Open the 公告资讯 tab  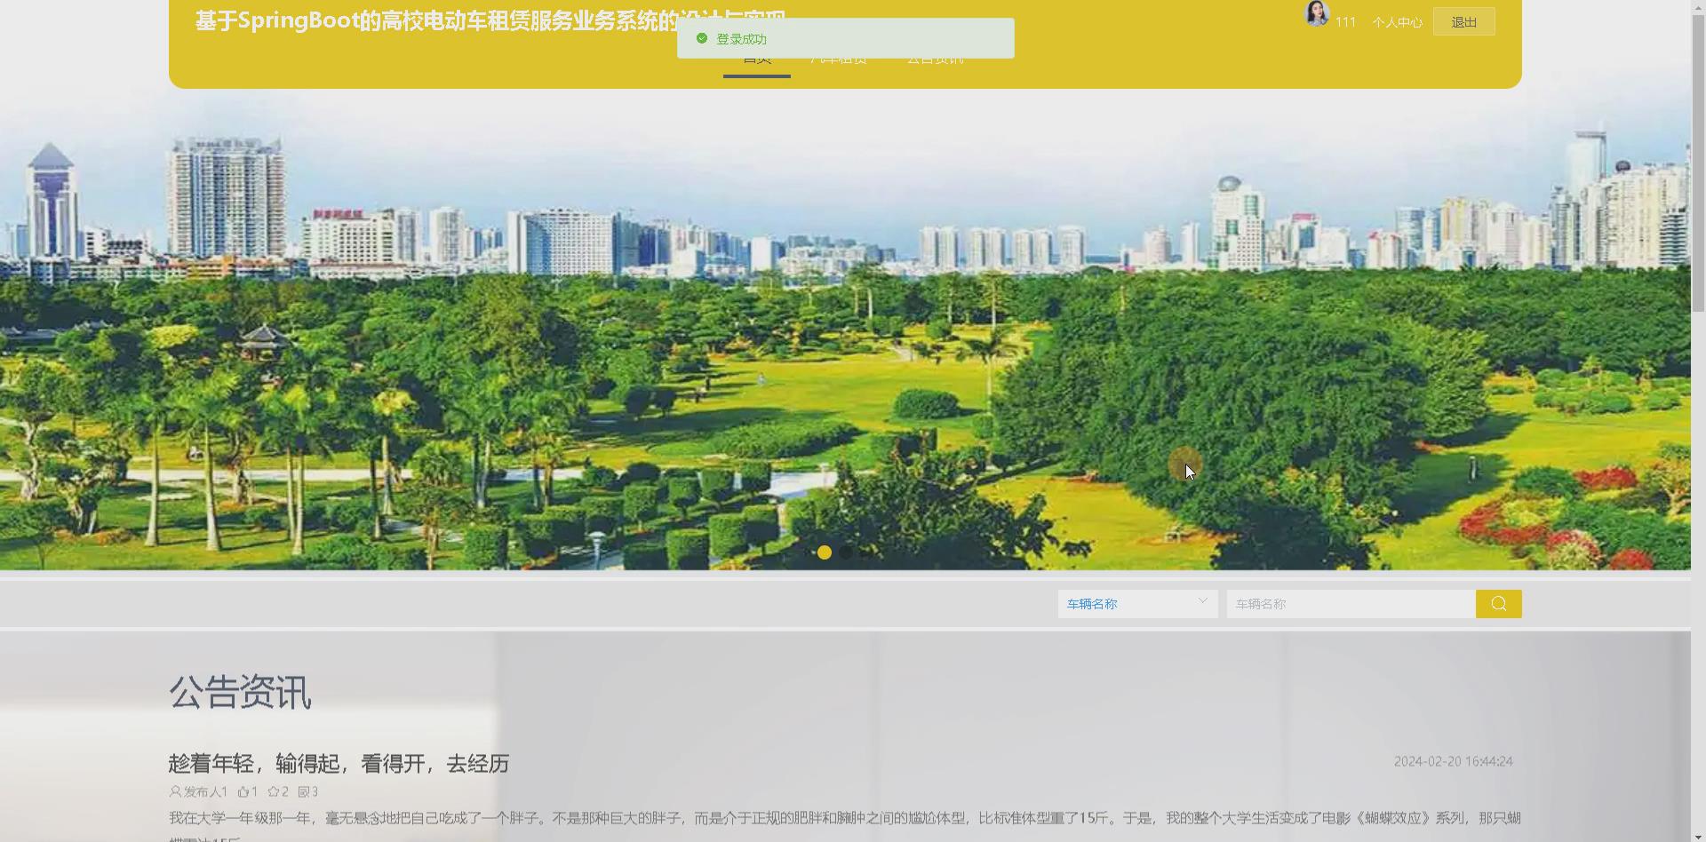(934, 57)
